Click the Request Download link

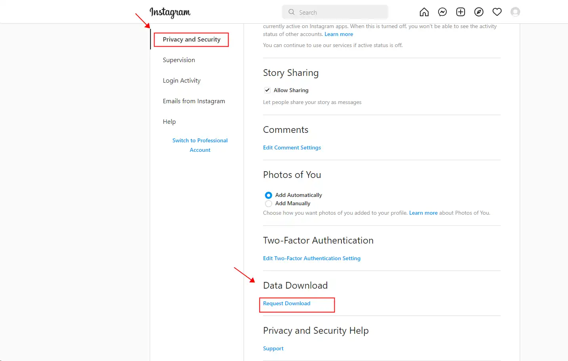point(286,304)
